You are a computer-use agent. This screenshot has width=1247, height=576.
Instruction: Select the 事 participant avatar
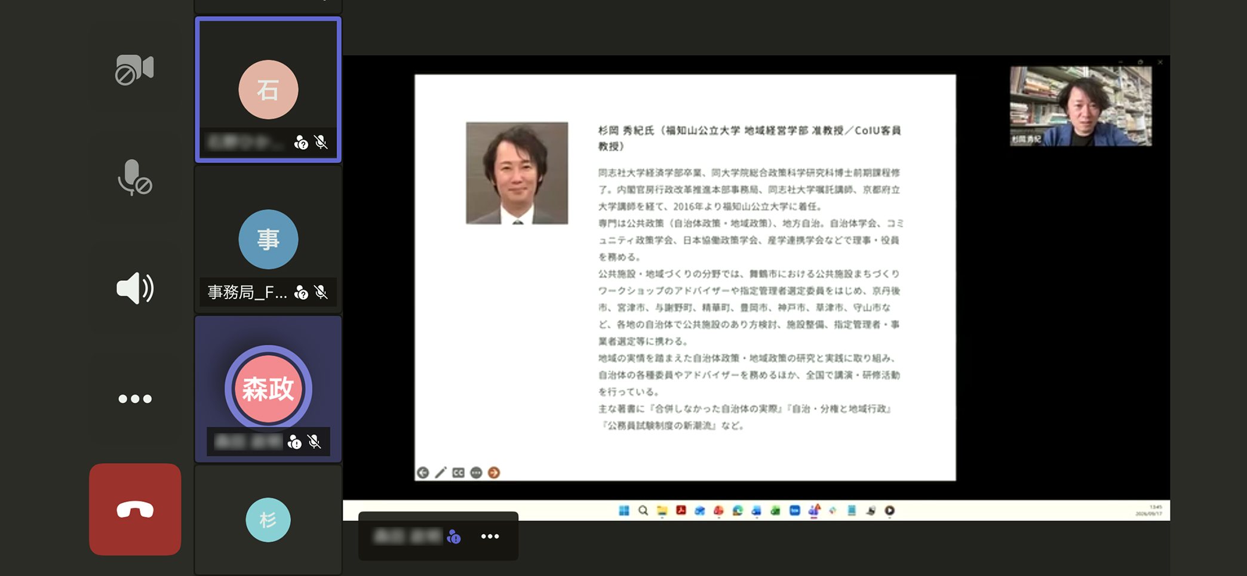tap(268, 239)
